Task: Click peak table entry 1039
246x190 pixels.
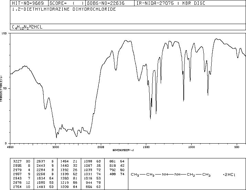Action: [x=88, y=170]
